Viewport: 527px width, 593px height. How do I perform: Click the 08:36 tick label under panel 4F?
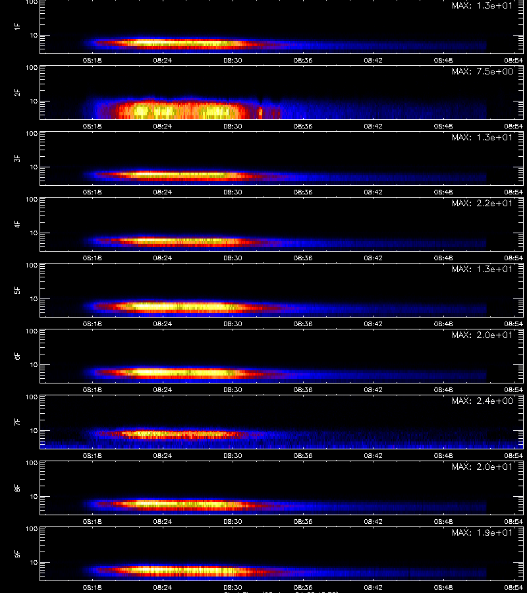303,258
